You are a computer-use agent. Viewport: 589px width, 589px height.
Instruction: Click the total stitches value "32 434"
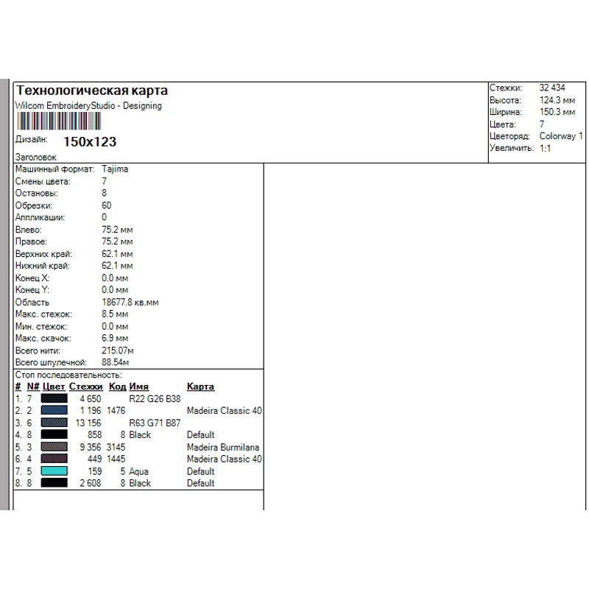tap(552, 88)
